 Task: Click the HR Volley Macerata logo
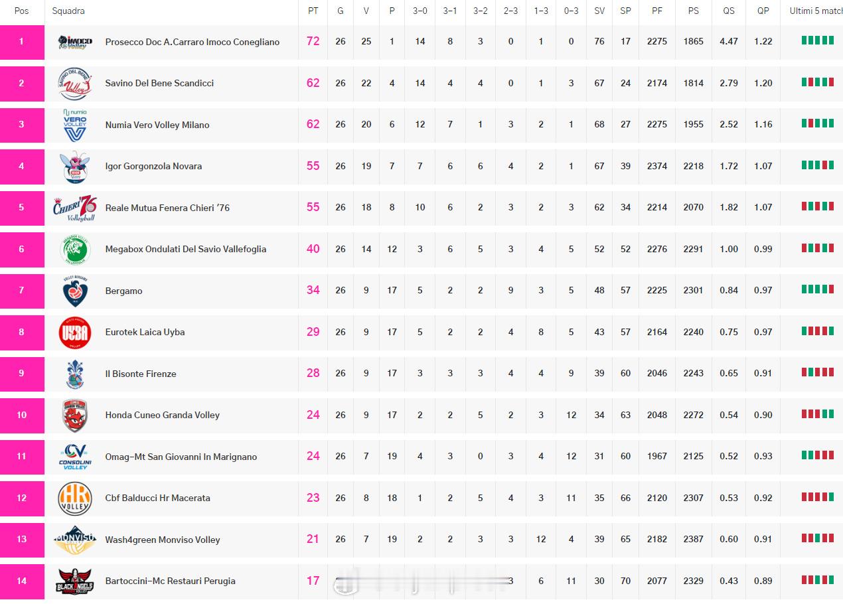(75, 498)
